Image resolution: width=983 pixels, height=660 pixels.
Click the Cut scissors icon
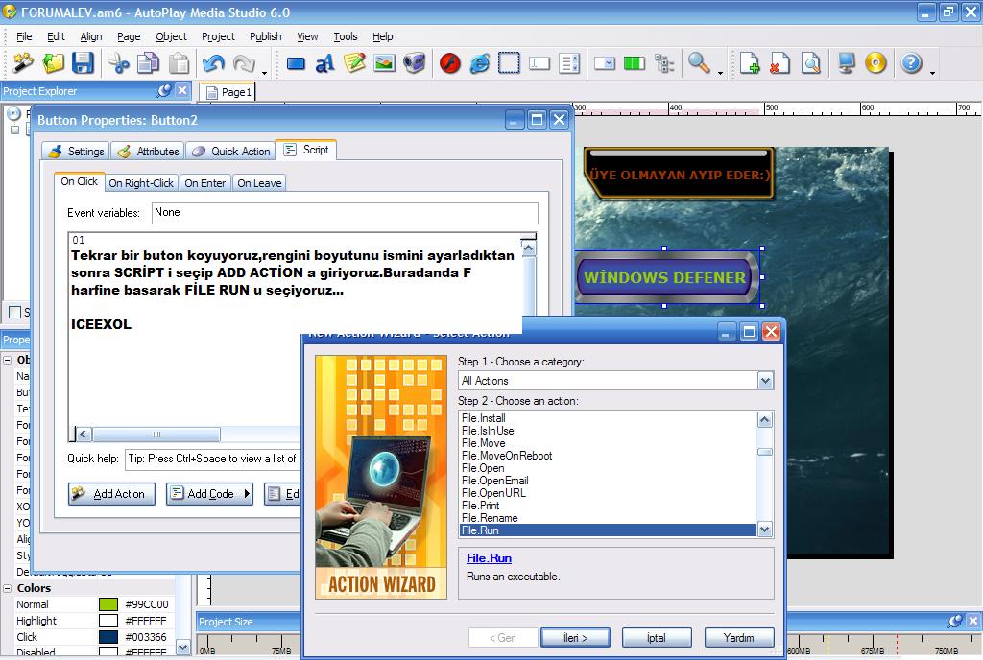[118, 63]
